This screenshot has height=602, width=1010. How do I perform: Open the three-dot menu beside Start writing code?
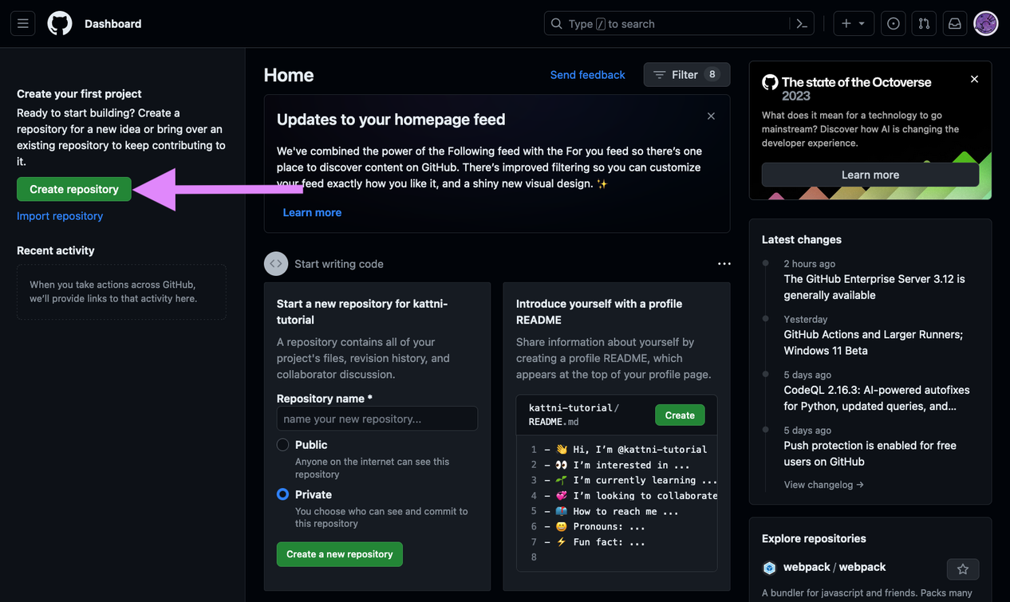point(724,264)
